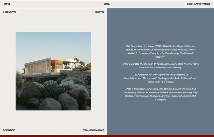Click the About Us heading
This screenshot has height=137, width=214.
point(160,42)
